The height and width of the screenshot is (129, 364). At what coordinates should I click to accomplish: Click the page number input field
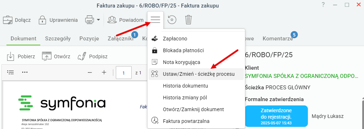coord(124,73)
